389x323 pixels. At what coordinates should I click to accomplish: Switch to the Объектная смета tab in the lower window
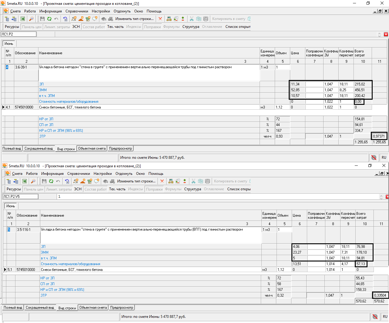93,308
